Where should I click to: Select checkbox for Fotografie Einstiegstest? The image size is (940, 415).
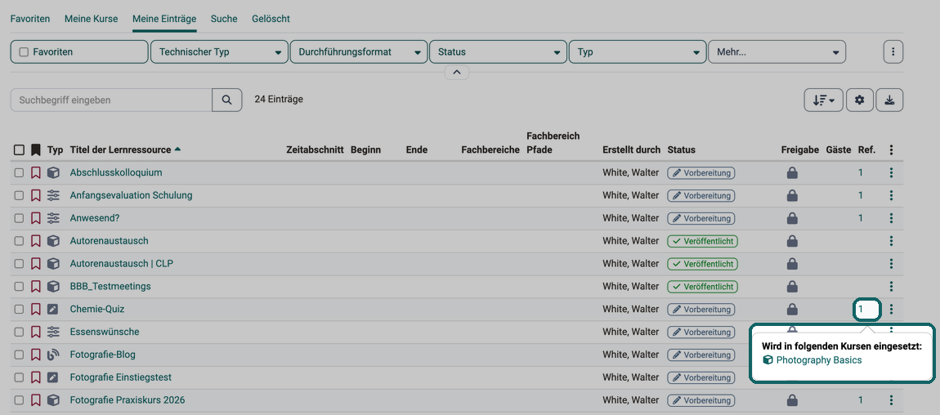coord(19,378)
